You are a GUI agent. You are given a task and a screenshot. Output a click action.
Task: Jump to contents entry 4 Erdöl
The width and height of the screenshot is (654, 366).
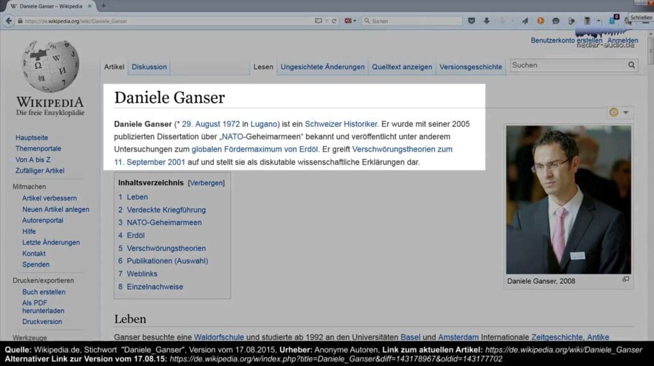tap(132, 236)
